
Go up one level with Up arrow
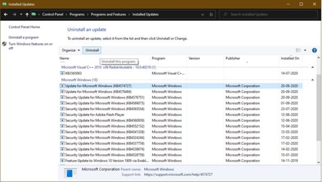(x=27, y=14)
